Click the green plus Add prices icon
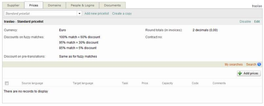 (240, 73)
